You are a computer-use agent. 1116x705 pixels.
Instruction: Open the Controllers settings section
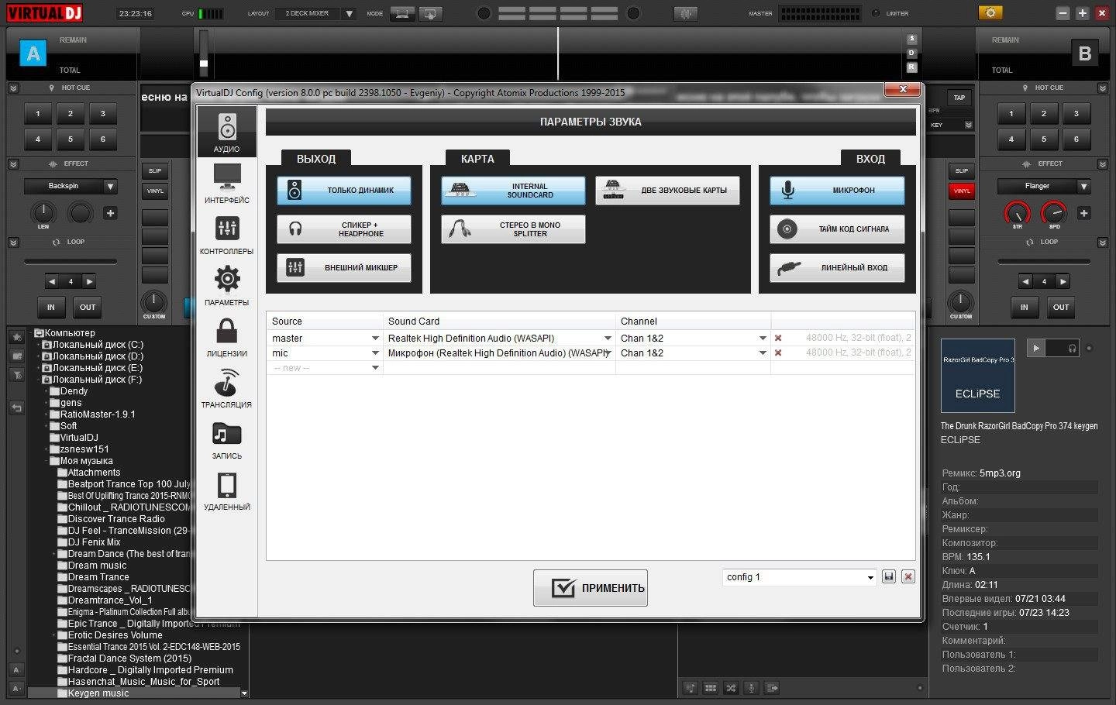[x=226, y=235]
